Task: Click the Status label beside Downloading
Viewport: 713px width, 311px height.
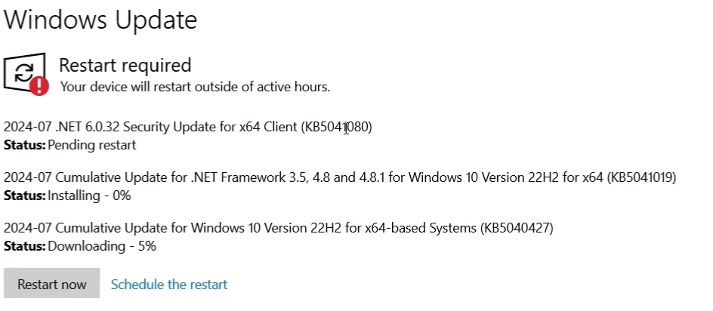Action: (x=24, y=245)
